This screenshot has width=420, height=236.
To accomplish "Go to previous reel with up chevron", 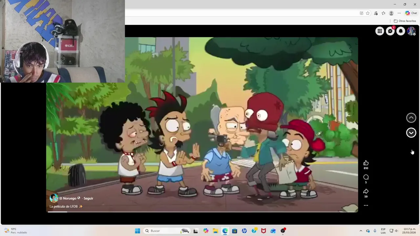I will point(411,118).
